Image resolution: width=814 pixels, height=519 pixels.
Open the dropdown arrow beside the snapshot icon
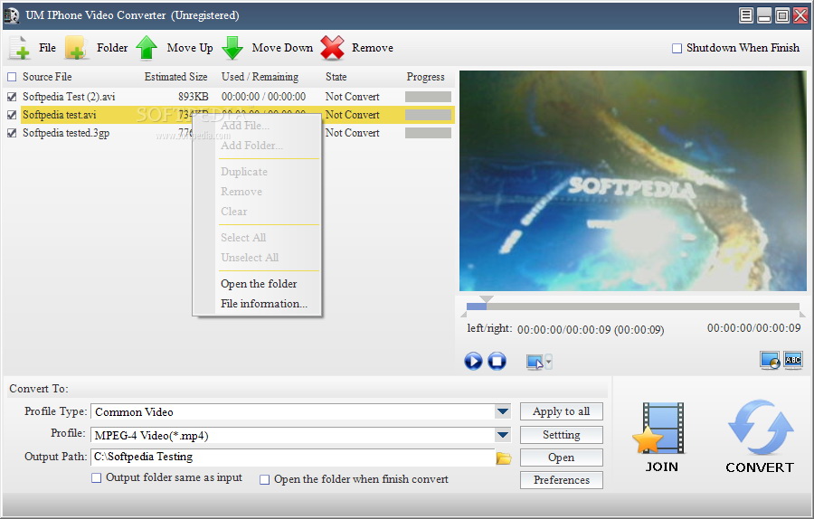[549, 362]
